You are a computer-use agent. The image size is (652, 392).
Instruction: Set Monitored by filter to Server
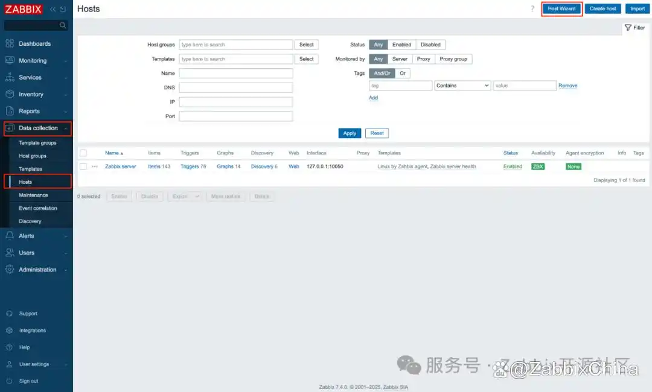[x=400, y=59]
